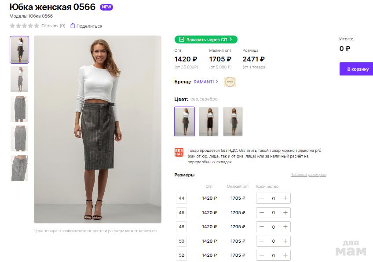Click the main product photo
The image size is (373, 262).
[x=98, y=129]
